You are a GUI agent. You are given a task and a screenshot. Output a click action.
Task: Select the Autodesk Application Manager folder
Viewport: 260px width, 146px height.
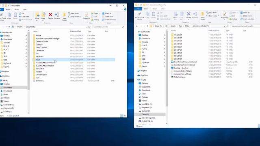[x=48, y=39]
